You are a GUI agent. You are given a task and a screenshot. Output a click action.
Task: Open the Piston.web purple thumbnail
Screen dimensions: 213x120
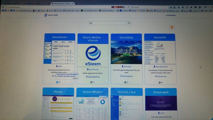coord(161,103)
